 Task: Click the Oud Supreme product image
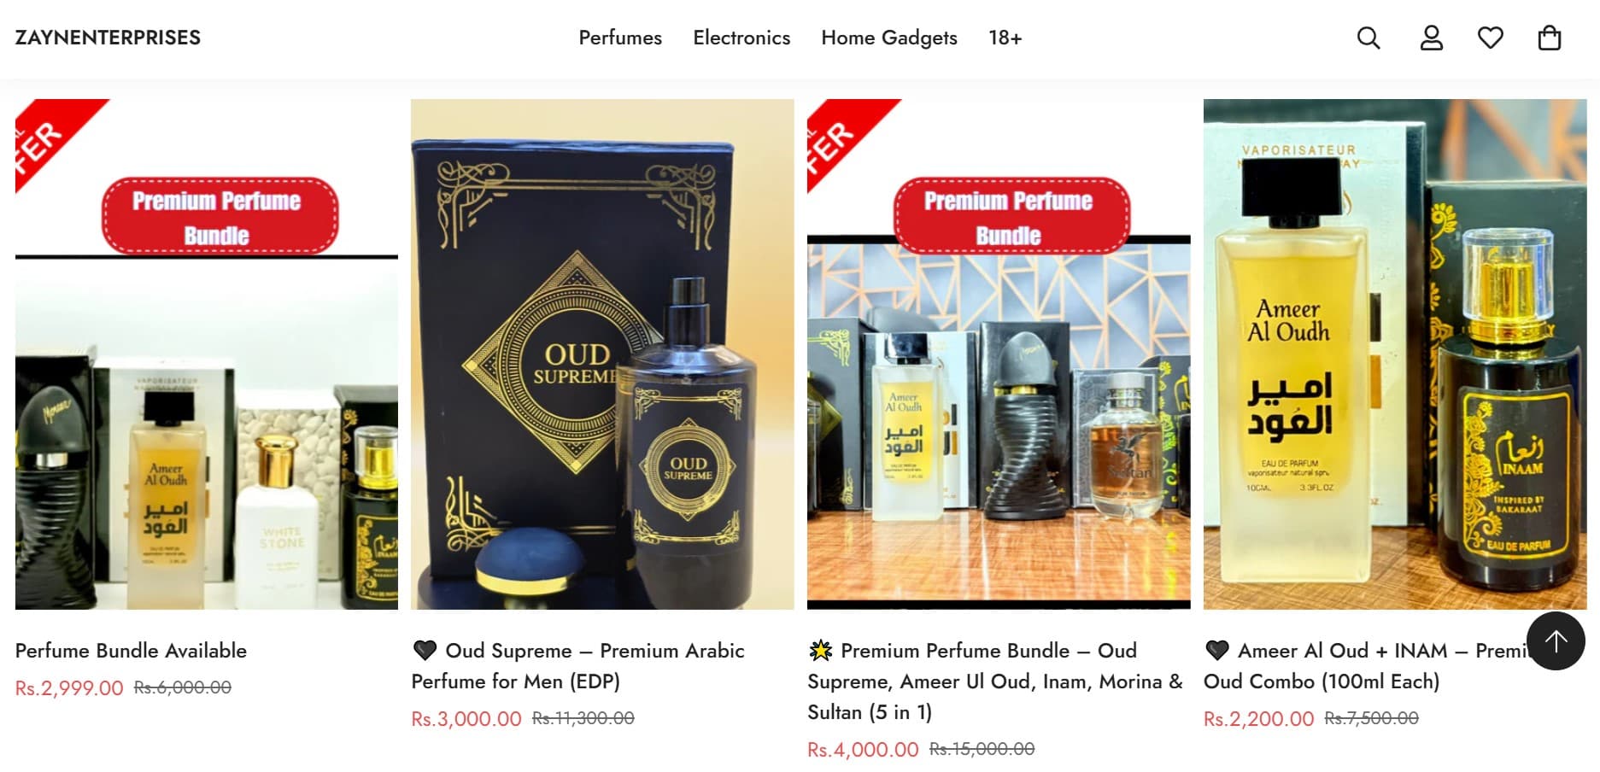[x=602, y=354]
